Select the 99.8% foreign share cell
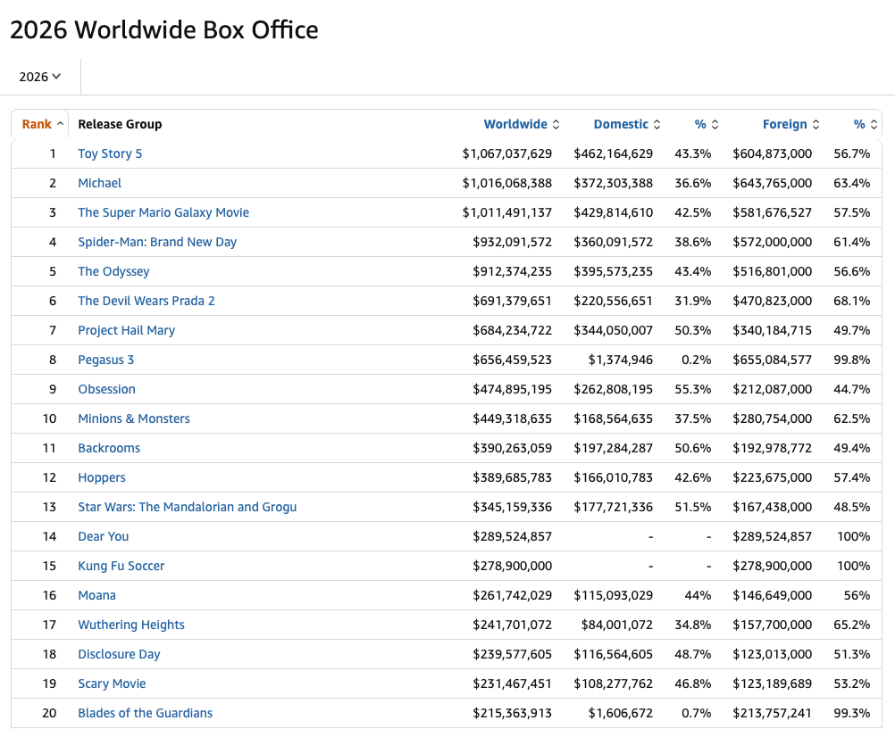The width and height of the screenshot is (895, 729). tap(851, 360)
